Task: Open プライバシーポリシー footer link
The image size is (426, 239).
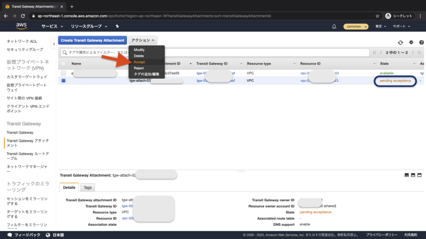Action: (382, 235)
